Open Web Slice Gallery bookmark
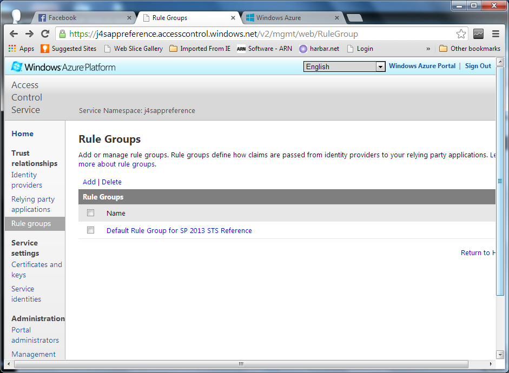The width and height of the screenshot is (509, 373). 134,49
